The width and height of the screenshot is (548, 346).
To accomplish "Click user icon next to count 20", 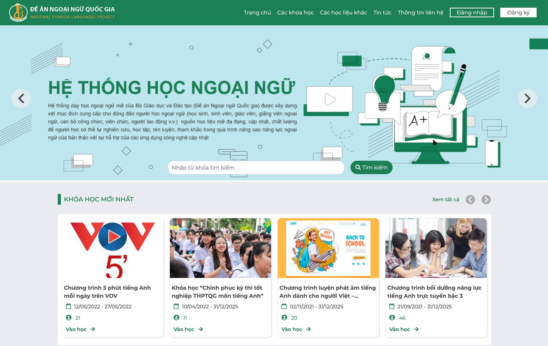I will point(284,317).
